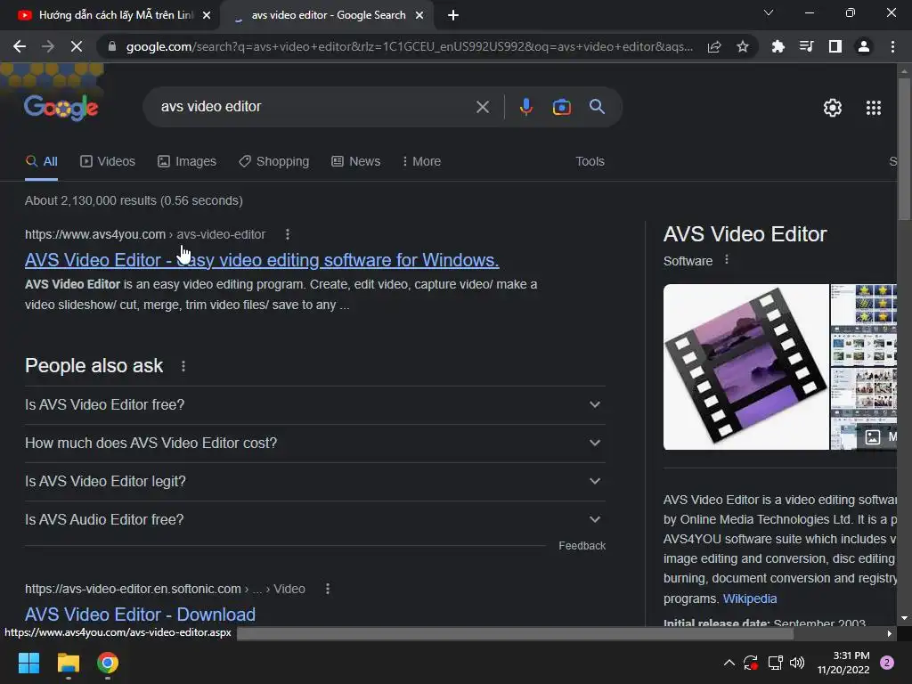Viewport: 912px width, 684px height.
Task: Open the notification center badge
Action: tap(887, 663)
